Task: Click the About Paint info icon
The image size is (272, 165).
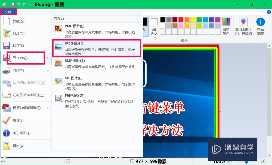Action: tap(7, 133)
